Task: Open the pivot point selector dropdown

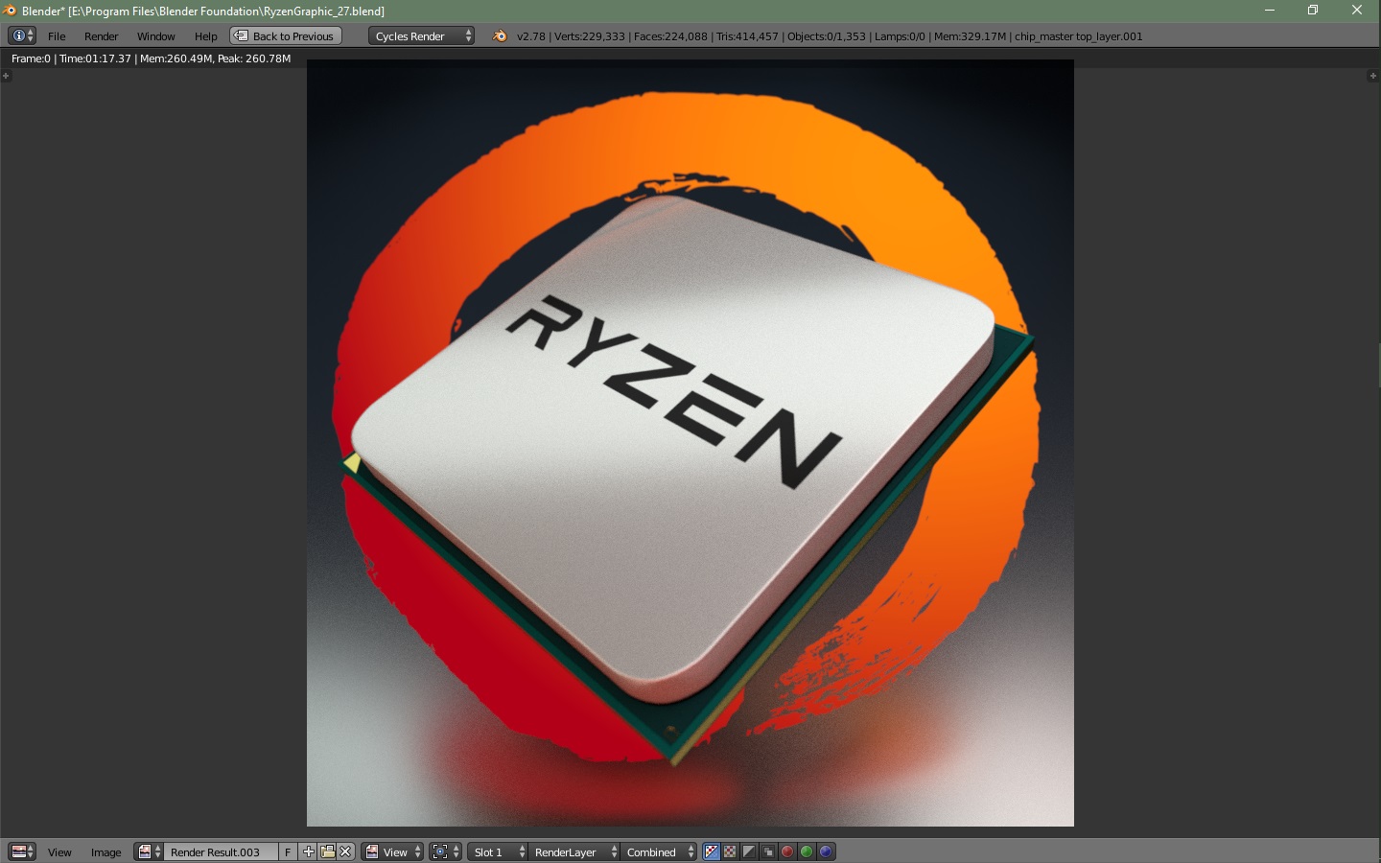Action: (x=445, y=851)
